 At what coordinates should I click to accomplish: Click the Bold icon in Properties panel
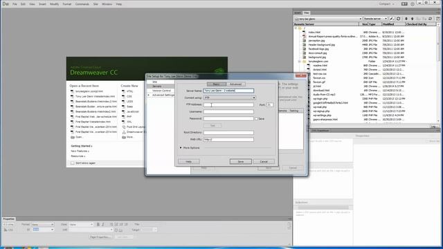click(x=98, y=224)
